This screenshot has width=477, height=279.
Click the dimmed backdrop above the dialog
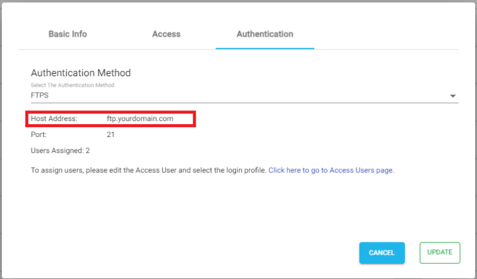[x=238, y=1]
